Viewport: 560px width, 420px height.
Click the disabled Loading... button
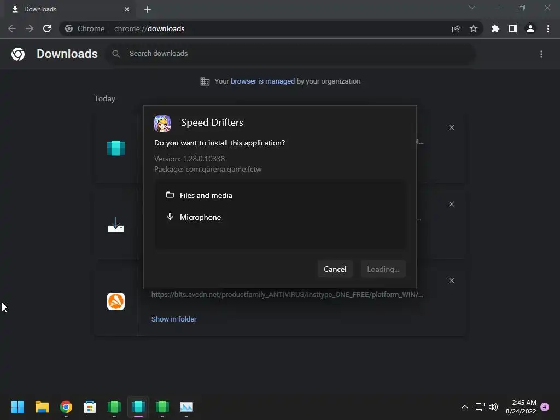[x=383, y=269]
